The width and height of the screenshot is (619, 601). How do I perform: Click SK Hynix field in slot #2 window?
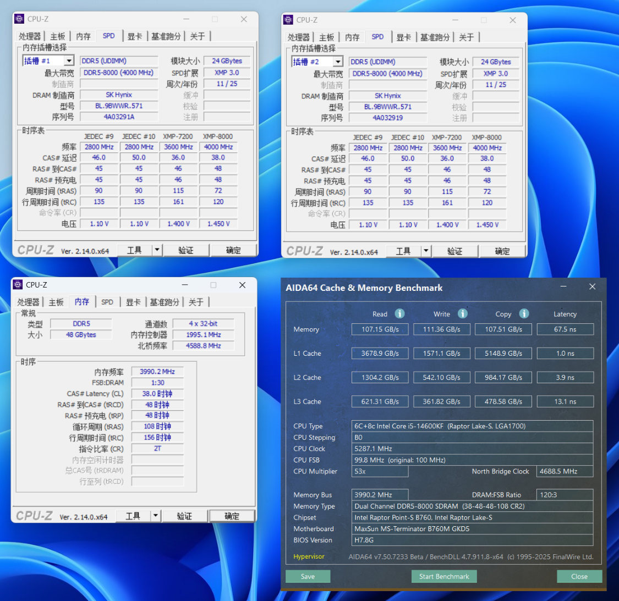click(388, 96)
